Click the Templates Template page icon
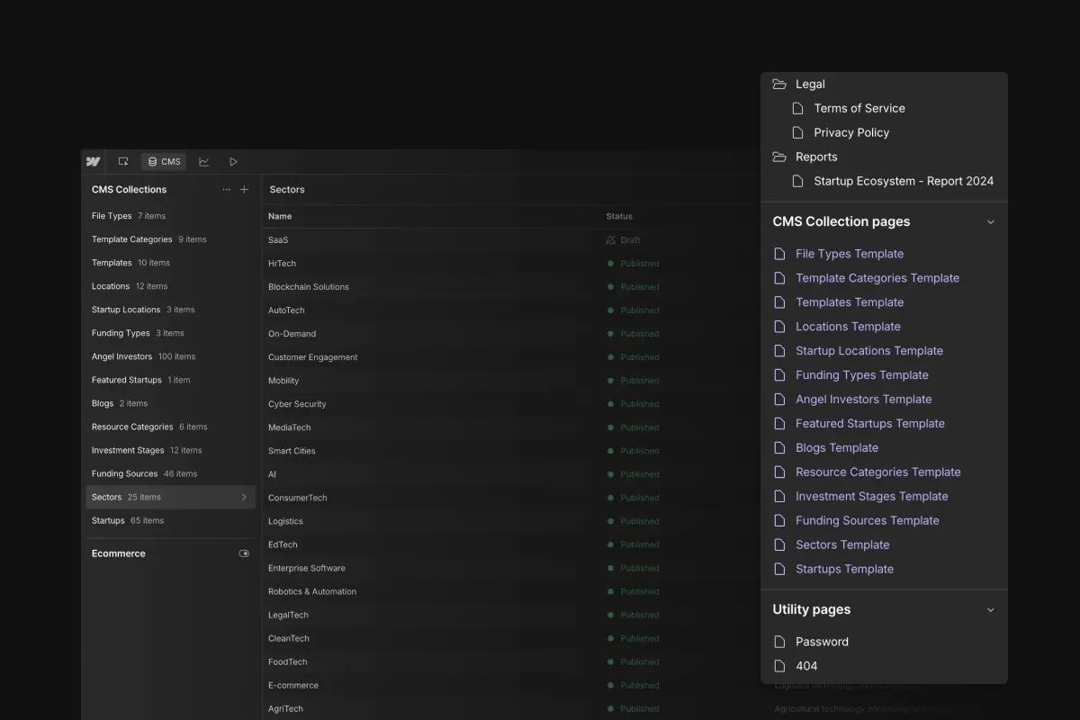Image resolution: width=1080 pixels, height=720 pixels. (x=779, y=302)
